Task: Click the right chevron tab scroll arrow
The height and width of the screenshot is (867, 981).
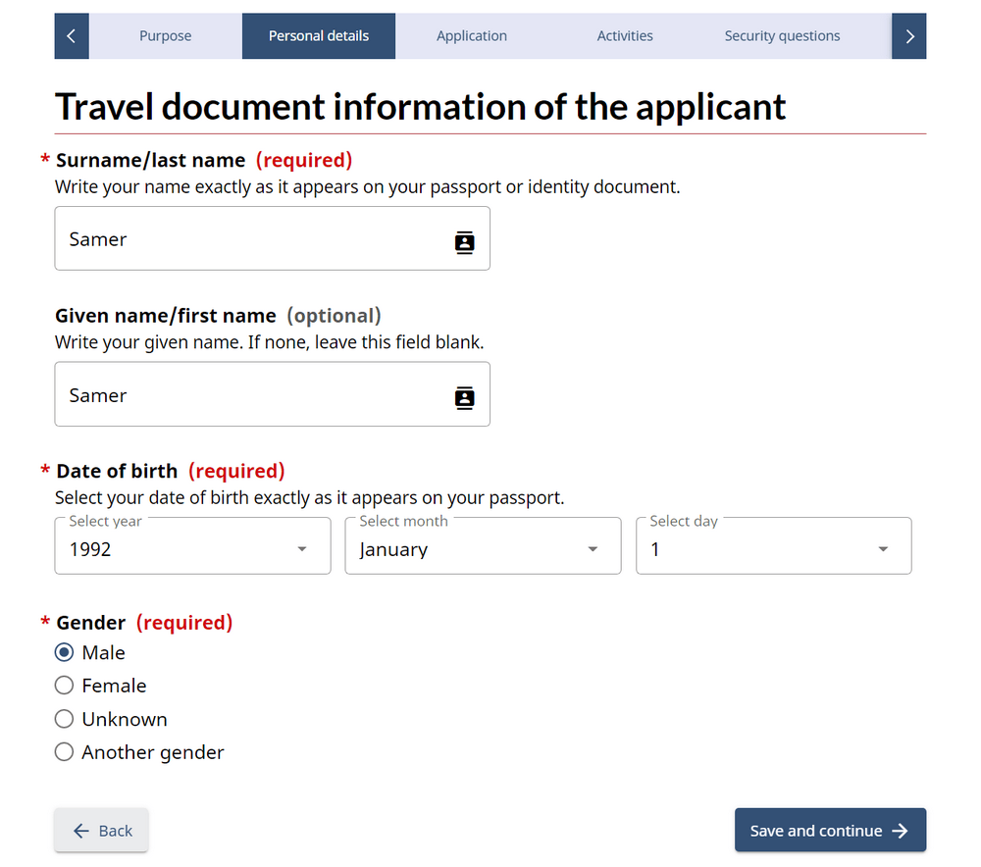Action: pos(909,36)
